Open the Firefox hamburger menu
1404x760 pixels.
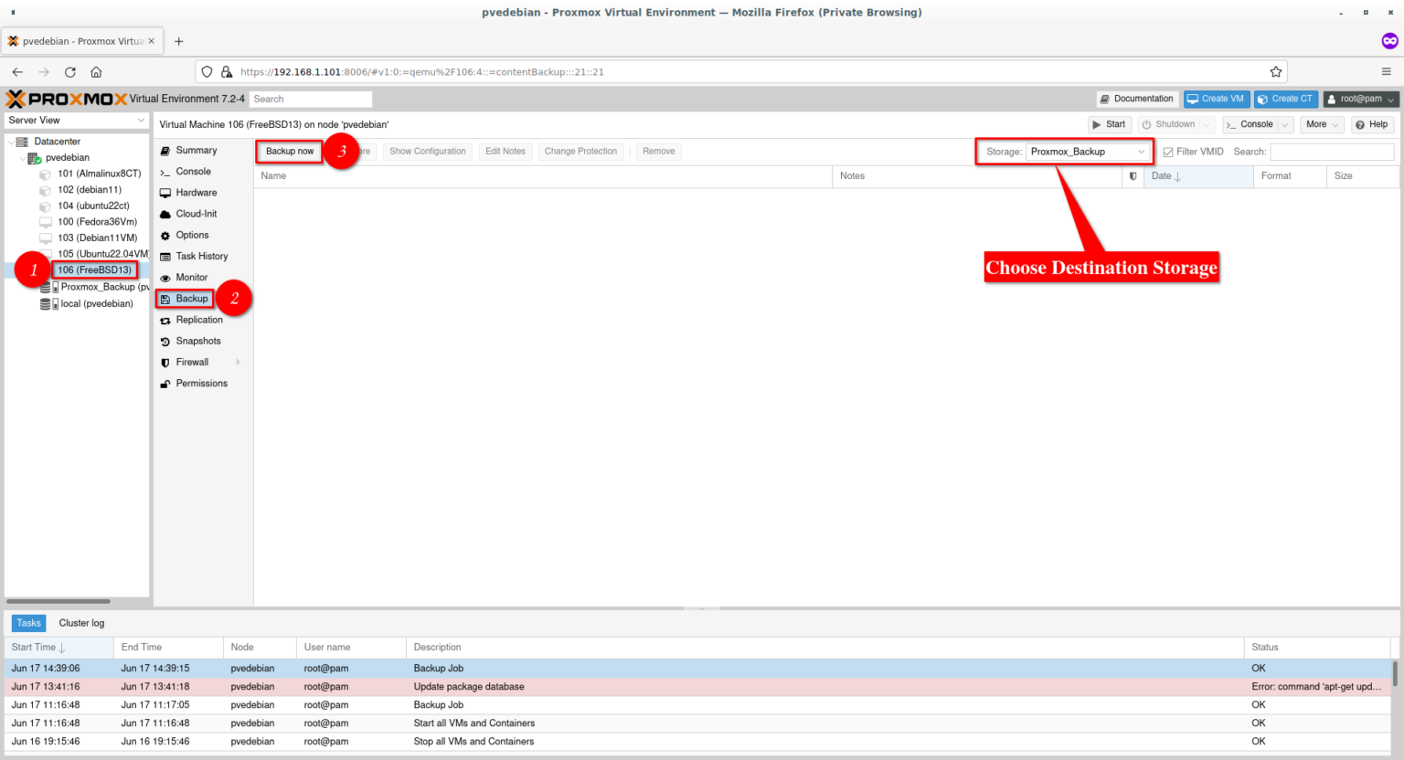(x=1386, y=72)
